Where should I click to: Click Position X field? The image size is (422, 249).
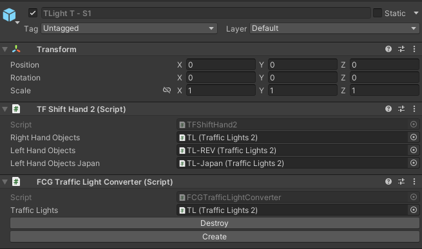(x=221, y=65)
